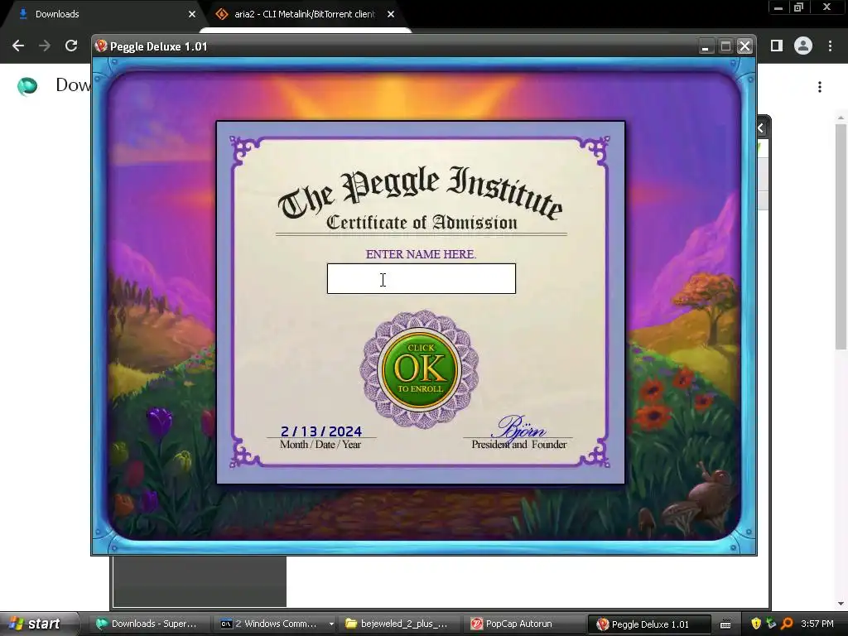
Task: Close the Downloads browser tab
Action: [192, 14]
